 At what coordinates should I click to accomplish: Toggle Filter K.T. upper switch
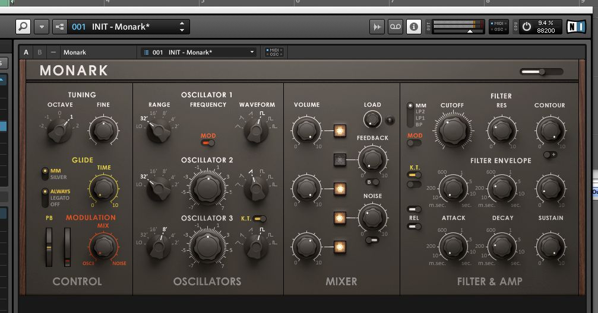[414, 175]
